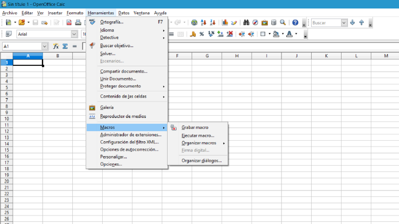Image resolution: width=399 pixels, height=224 pixels.
Task: Click the column K header
Action: [326, 56]
